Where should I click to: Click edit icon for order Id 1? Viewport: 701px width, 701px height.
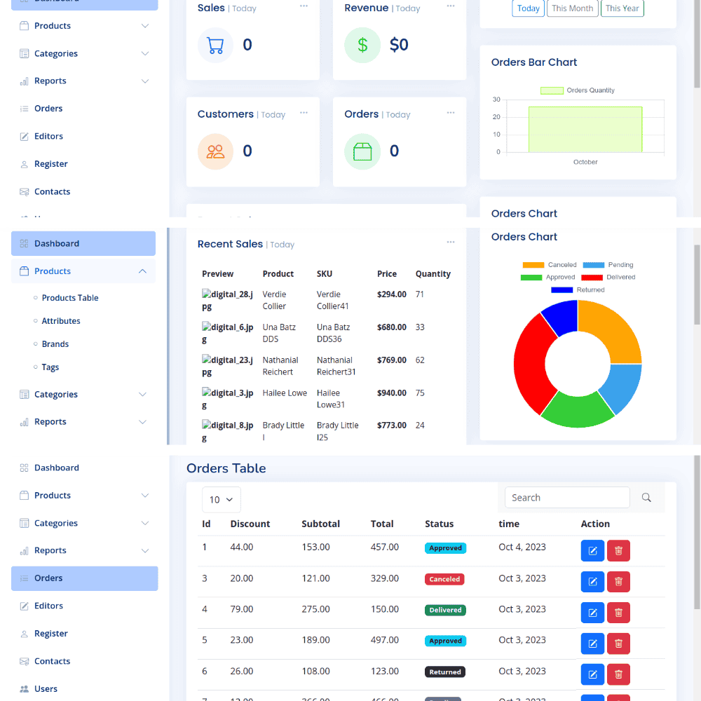tap(592, 551)
